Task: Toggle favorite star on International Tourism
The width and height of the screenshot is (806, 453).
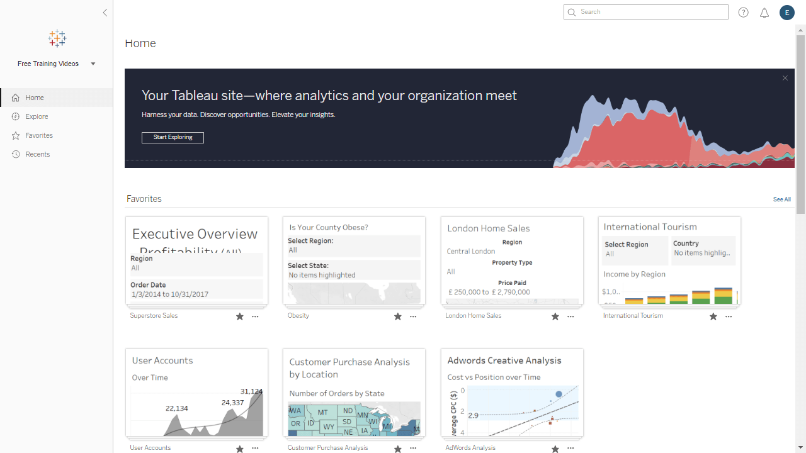Action: (x=713, y=316)
